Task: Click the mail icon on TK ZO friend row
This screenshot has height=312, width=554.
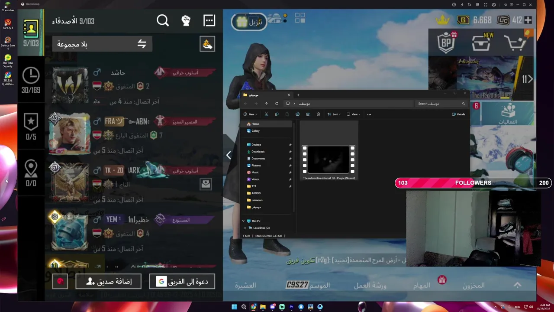Action: [206, 184]
